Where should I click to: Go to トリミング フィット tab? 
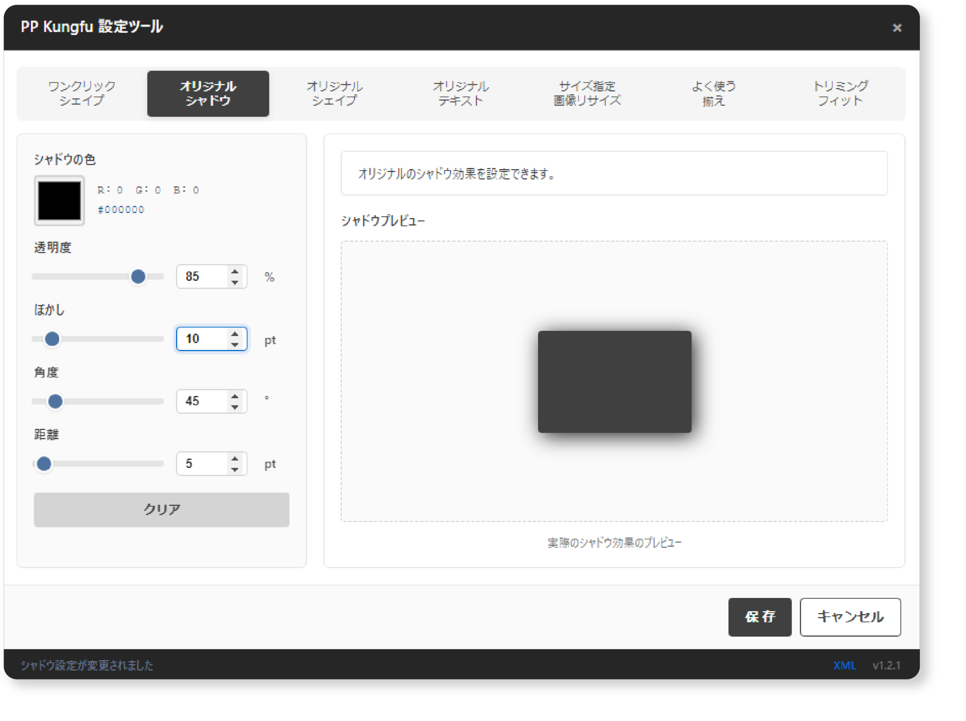pyautogui.click(x=840, y=93)
